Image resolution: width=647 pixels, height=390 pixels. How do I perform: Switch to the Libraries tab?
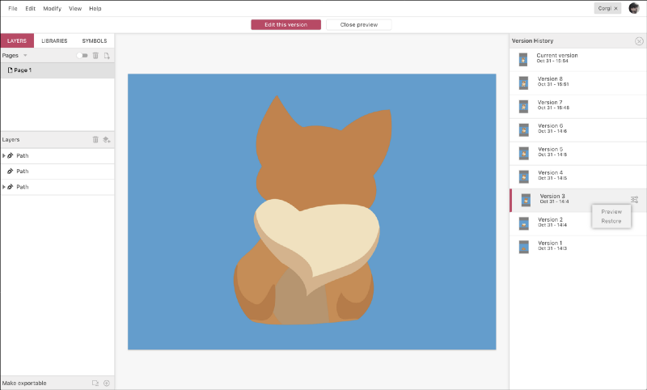(x=54, y=40)
